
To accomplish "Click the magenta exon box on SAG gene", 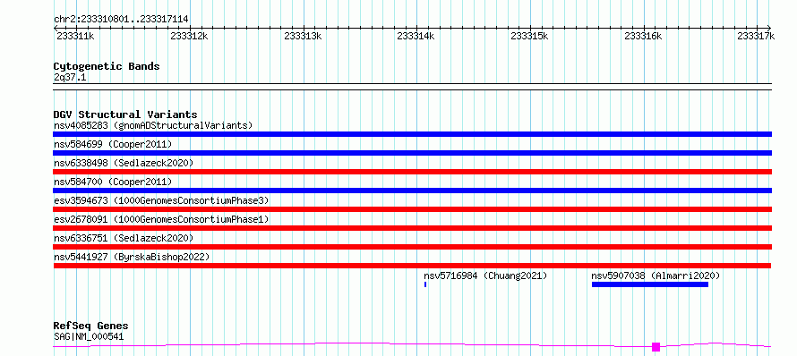I will (x=656, y=347).
